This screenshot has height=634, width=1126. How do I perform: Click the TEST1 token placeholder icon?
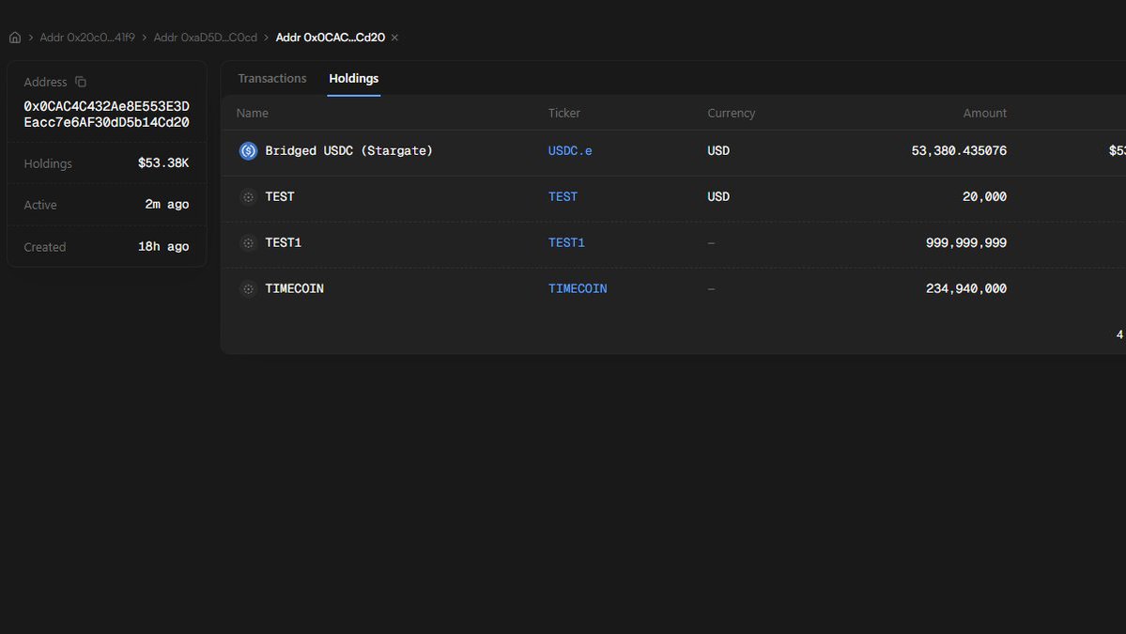click(x=248, y=242)
